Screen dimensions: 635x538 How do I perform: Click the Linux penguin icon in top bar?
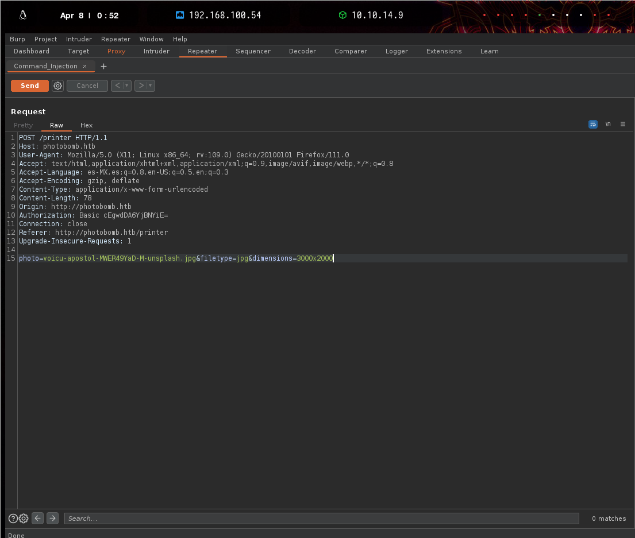point(23,16)
